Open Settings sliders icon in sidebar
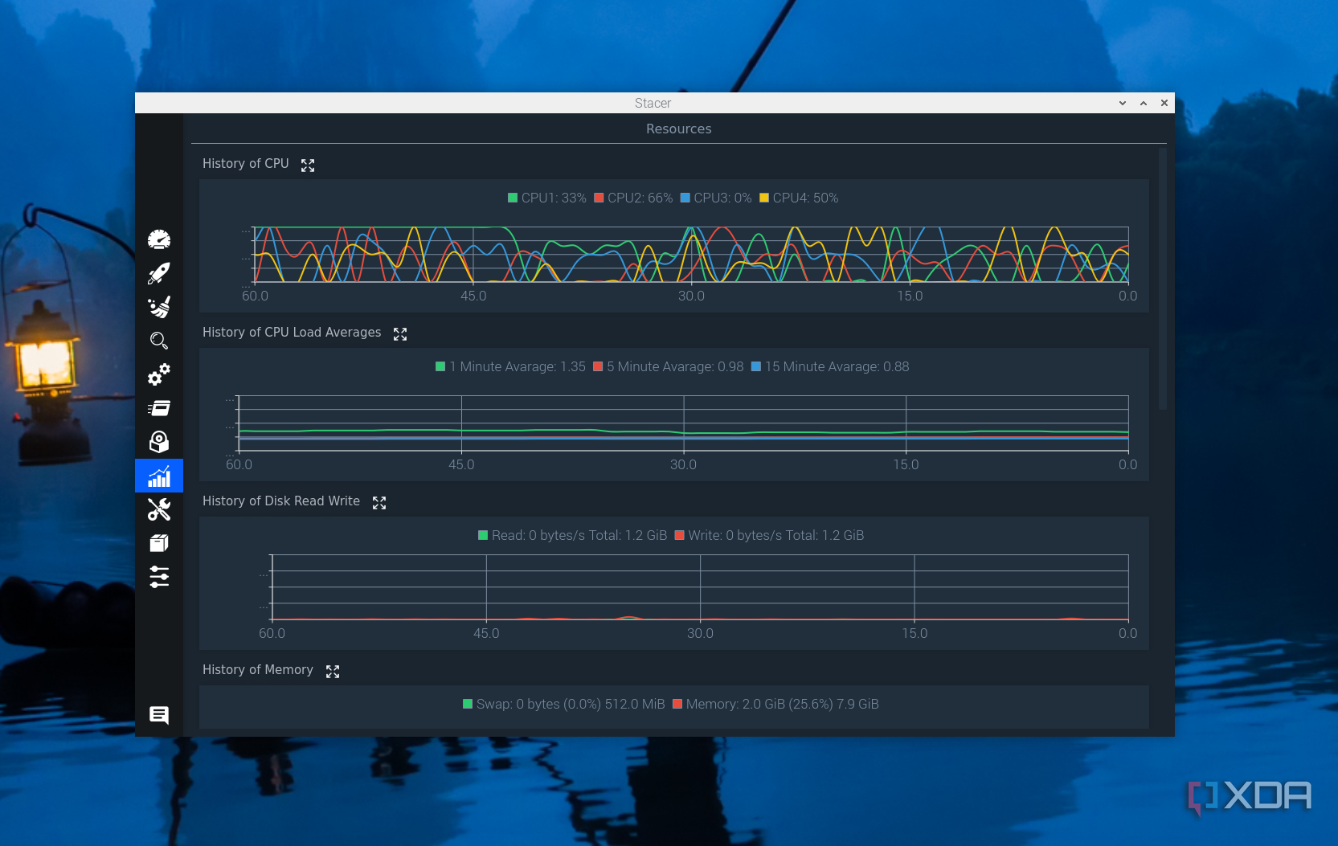This screenshot has height=846, width=1338. (x=159, y=577)
